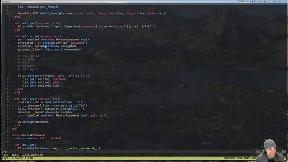Click the 'zc.decrypt(decoded)' line
The width and height of the screenshot is (288, 162).
34,122
